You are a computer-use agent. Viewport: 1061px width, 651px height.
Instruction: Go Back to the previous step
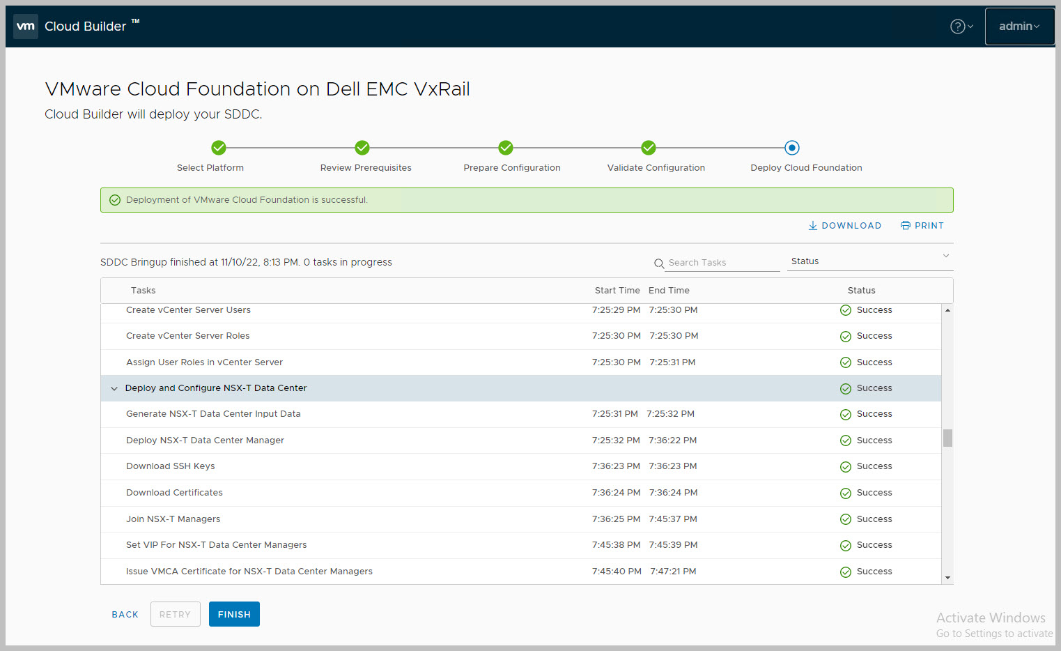tap(125, 615)
